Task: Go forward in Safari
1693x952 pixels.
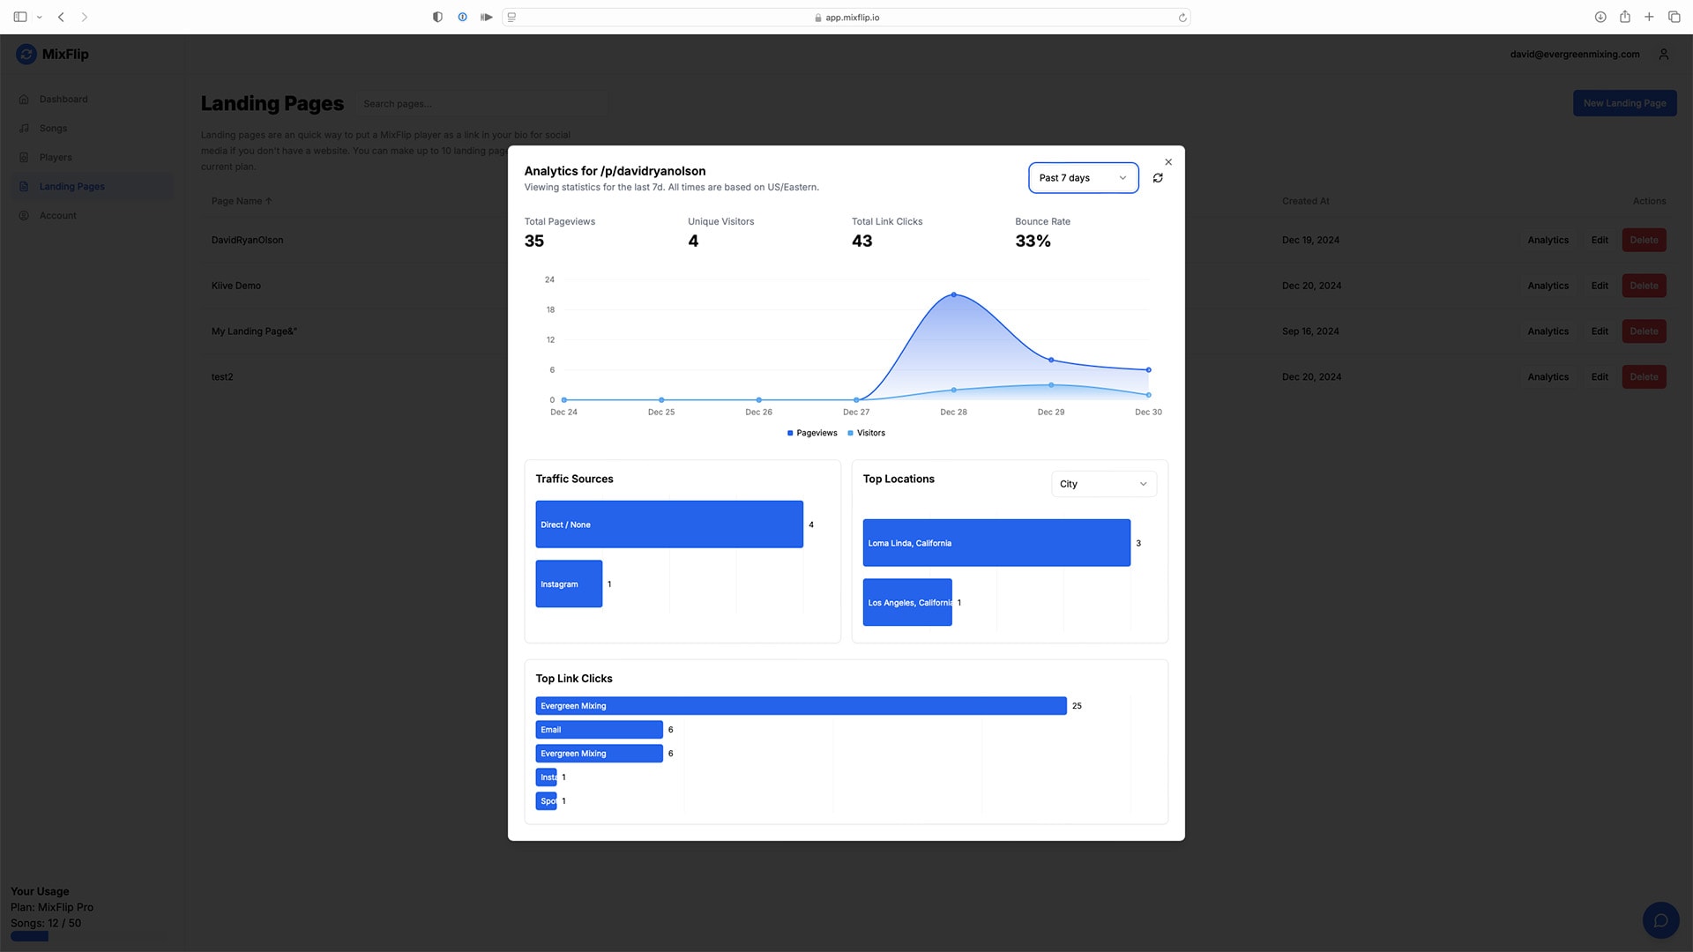Action: [x=85, y=17]
